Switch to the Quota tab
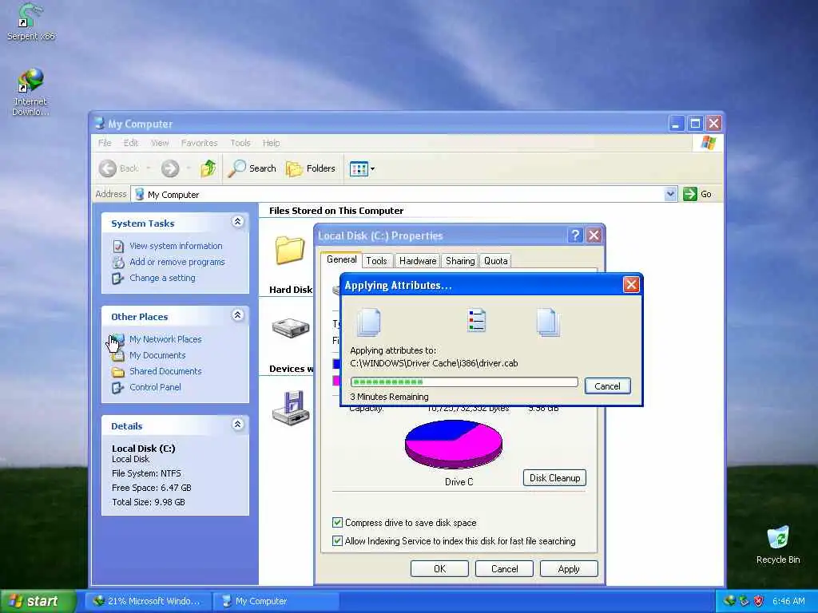The height and width of the screenshot is (613, 818). (495, 261)
